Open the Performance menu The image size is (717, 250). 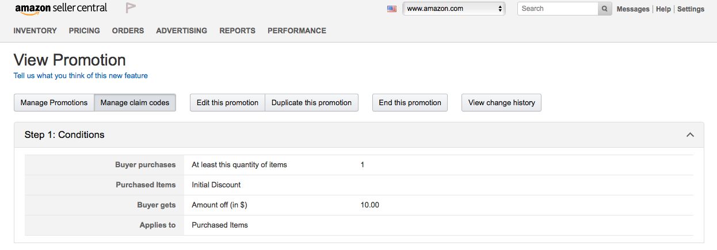296,30
